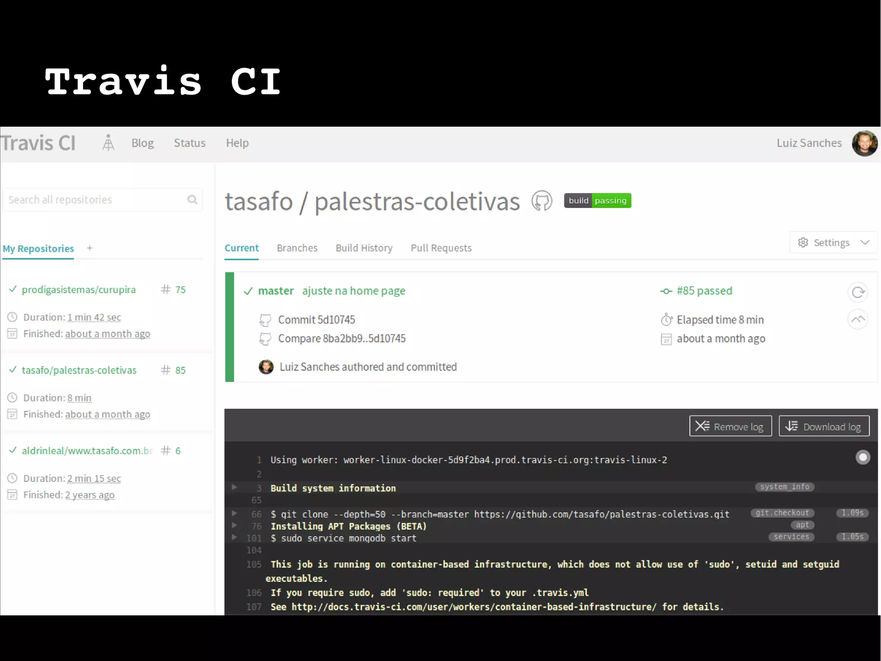
Task: Open the Settings dropdown
Action: [x=834, y=242]
